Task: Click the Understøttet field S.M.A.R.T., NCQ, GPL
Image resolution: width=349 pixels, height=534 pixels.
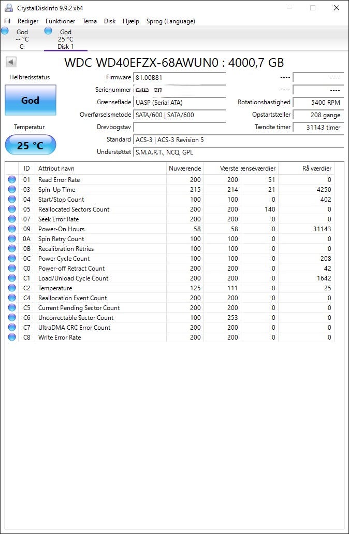Action: click(239, 152)
